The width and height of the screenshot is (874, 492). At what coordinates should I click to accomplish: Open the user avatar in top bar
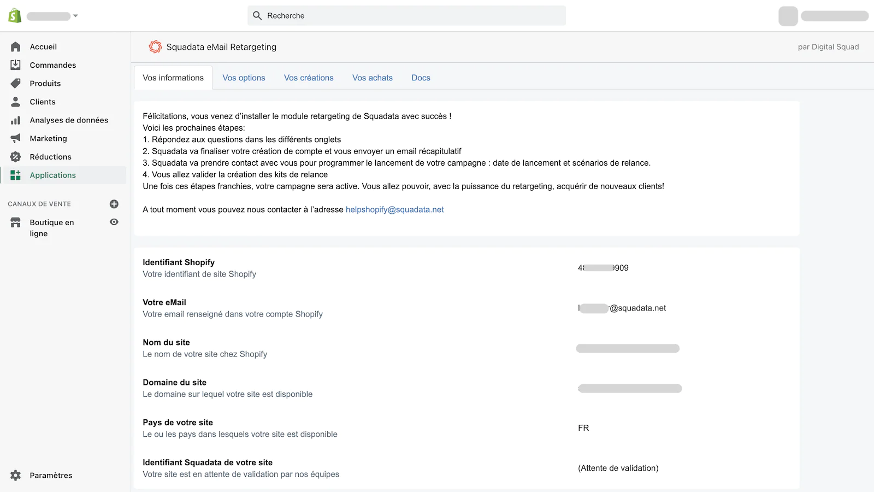click(x=788, y=16)
